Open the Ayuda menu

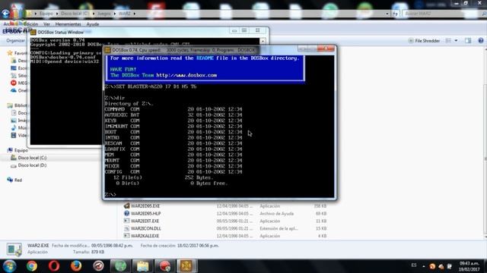[x=93, y=24]
